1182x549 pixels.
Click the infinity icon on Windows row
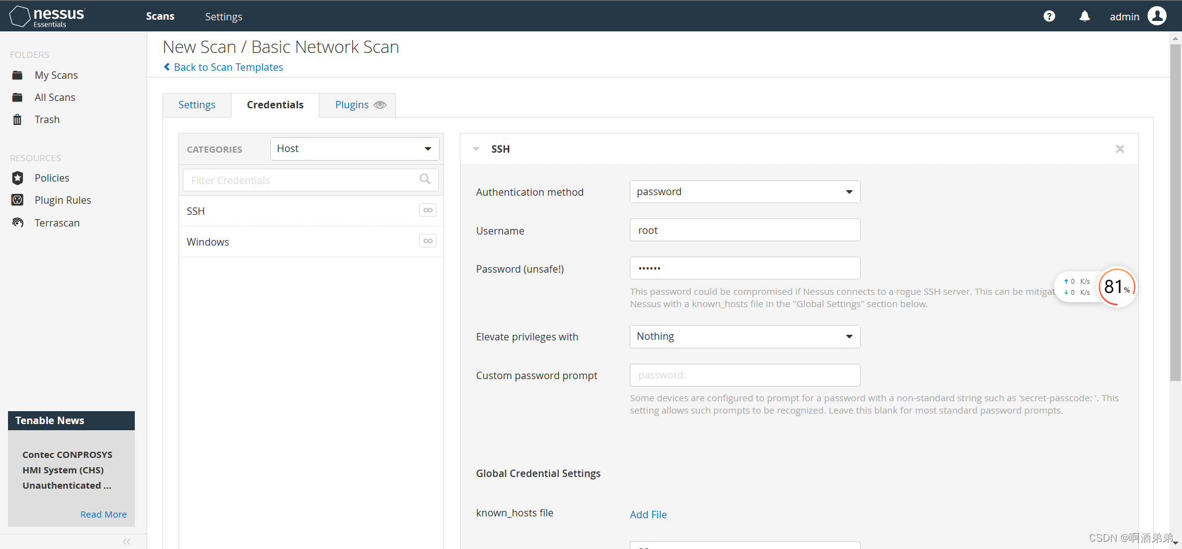click(x=428, y=241)
